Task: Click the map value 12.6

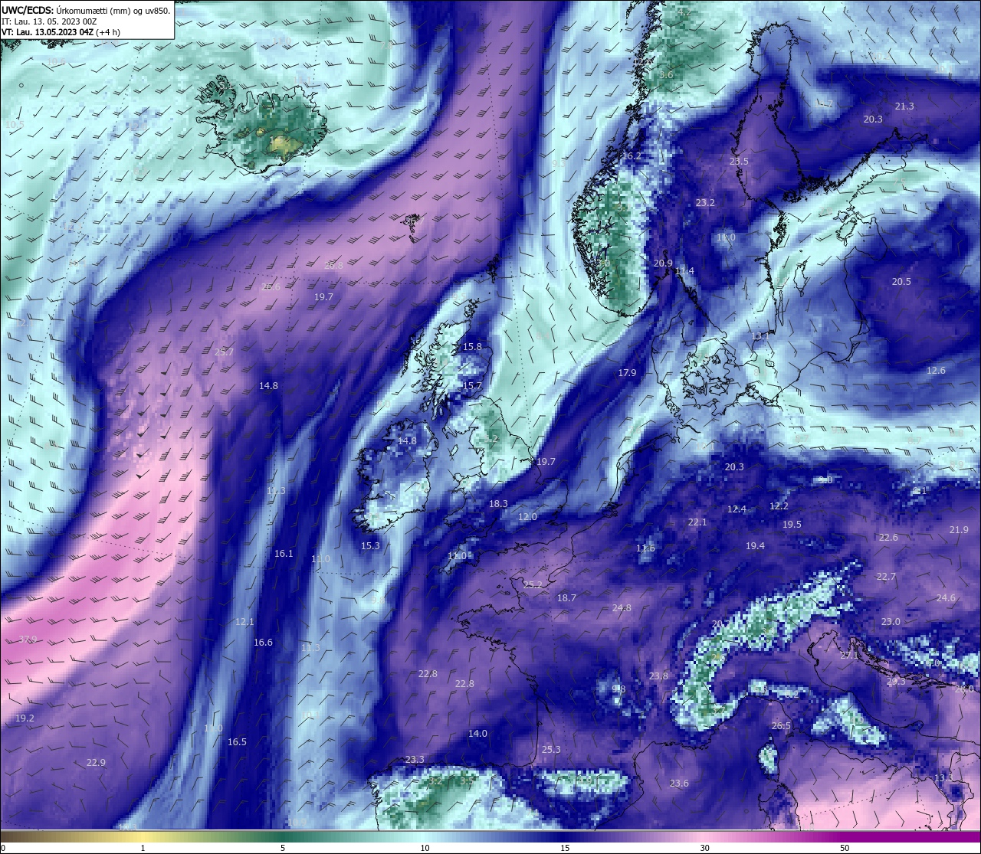Action: click(x=936, y=371)
